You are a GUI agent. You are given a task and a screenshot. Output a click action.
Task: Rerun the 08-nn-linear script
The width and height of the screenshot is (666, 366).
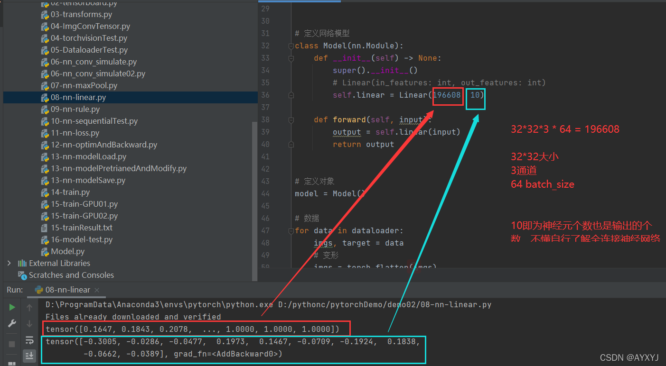[12, 308]
